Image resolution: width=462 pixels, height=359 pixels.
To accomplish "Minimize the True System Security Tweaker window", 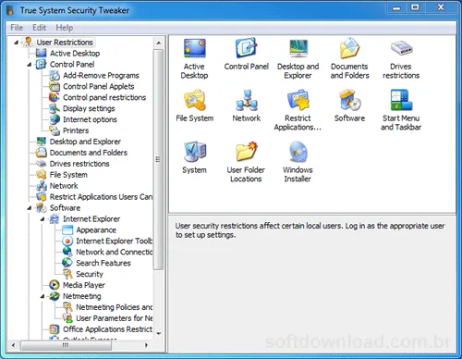I will click(x=396, y=8).
